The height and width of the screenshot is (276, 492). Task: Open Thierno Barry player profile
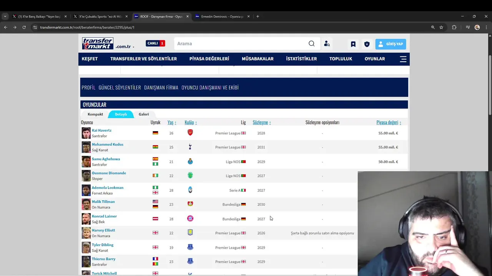point(103,259)
